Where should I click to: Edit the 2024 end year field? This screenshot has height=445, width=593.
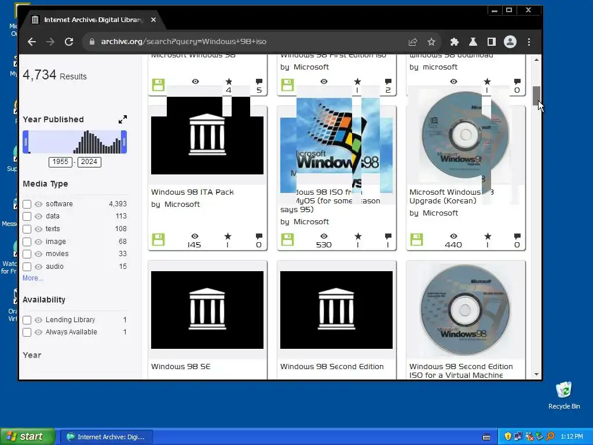pos(89,162)
